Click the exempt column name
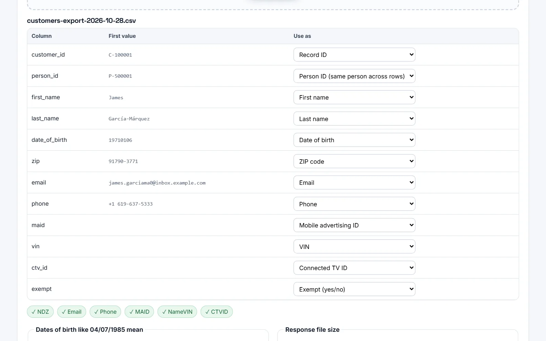Viewport: 546px width, 341px height. click(42, 289)
